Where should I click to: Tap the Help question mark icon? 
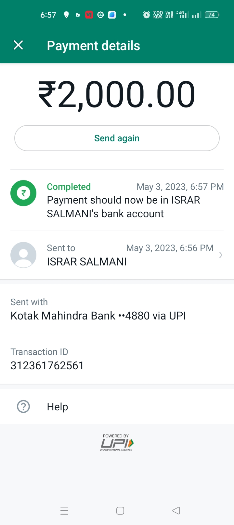point(23,406)
